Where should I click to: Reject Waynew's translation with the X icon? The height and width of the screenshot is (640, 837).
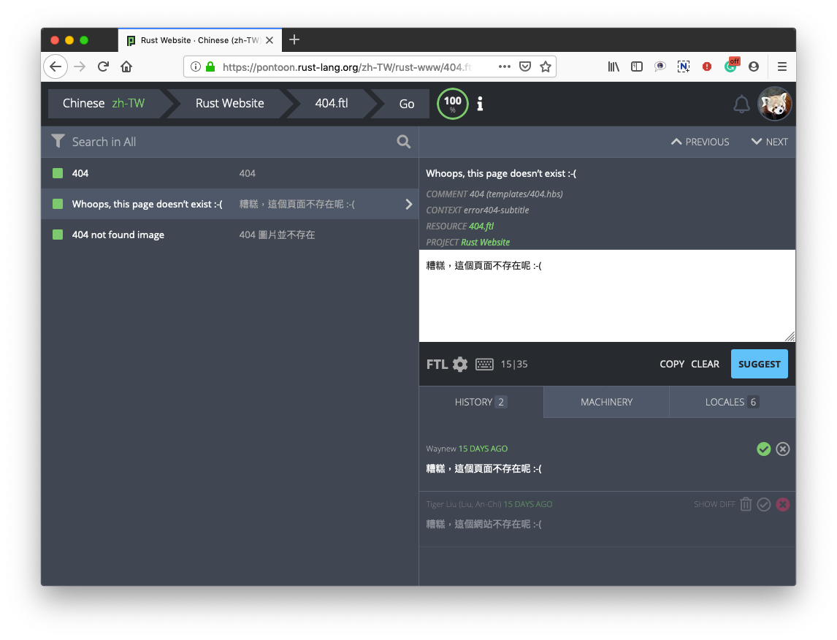coord(783,449)
